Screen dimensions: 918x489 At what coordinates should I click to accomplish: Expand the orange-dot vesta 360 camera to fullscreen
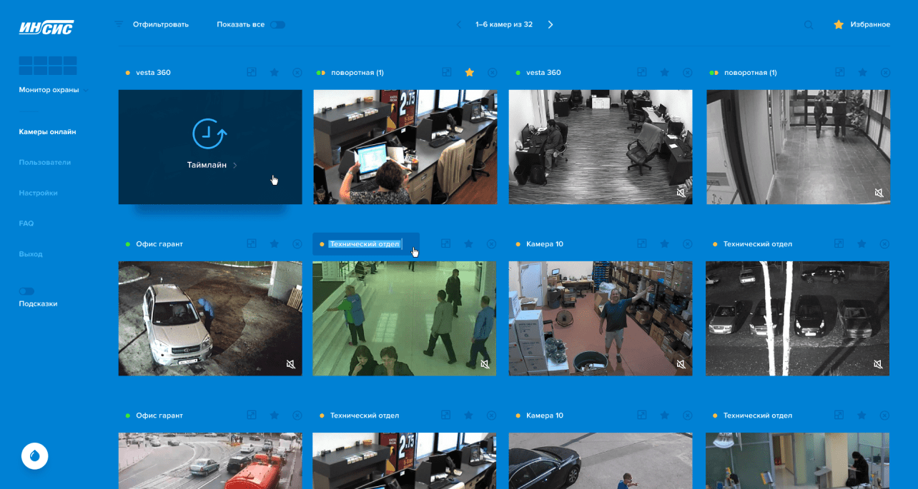251,73
